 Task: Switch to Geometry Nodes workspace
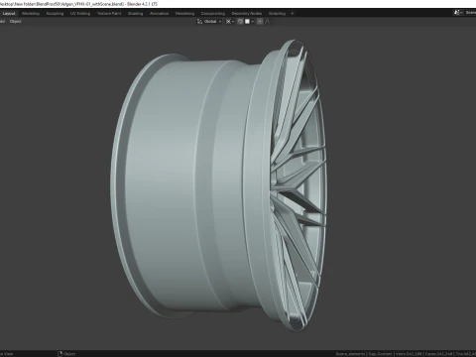(x=247, y=14)
